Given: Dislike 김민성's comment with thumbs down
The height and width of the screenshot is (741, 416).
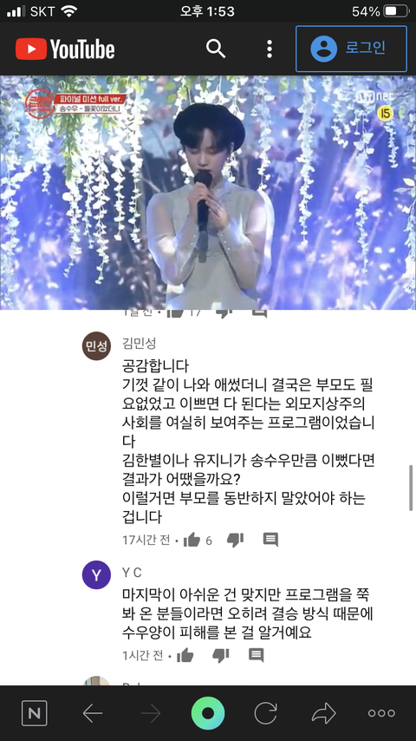Looking at the screenshot, I should coord(235,540).
